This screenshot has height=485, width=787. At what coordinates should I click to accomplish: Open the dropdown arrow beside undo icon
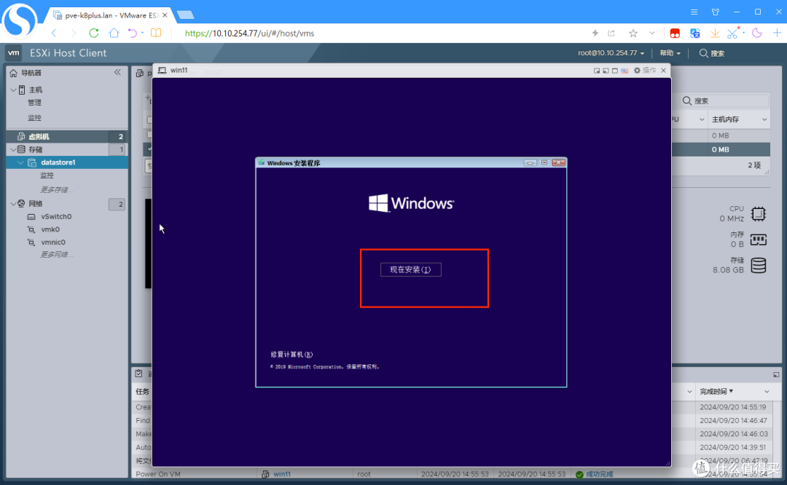tap(143, 33)
